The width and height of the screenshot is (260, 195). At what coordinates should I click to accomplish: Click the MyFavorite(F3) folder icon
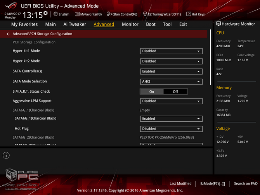(77, 14)
